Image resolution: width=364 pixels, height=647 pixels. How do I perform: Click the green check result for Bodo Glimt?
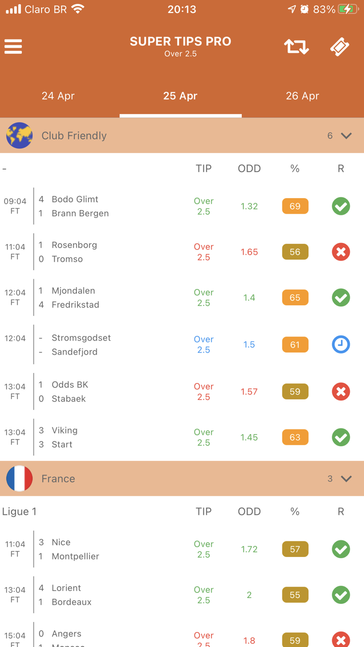(x=341, y=206)
